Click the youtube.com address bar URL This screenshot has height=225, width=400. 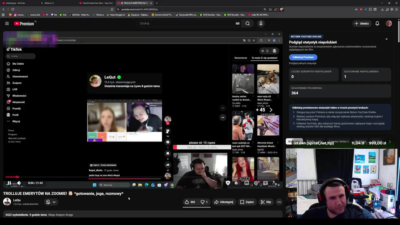[x=139, y=9]
